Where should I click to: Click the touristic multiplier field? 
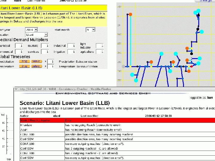(45, 46)
